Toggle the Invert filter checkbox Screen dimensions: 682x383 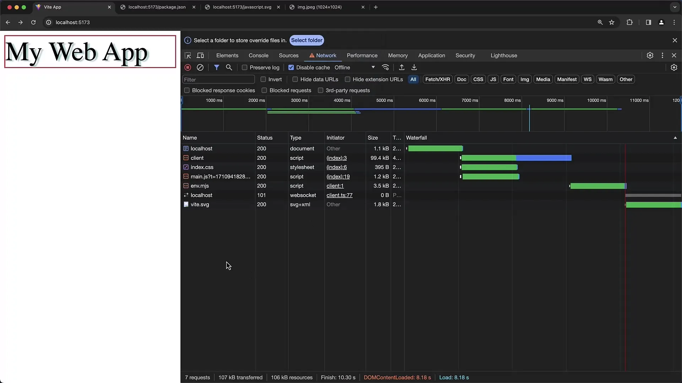point(263,79)
